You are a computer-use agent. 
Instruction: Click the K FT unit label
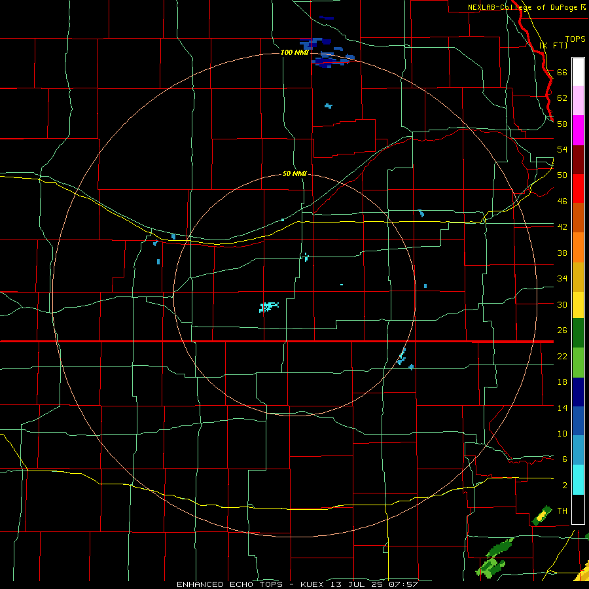554,45
